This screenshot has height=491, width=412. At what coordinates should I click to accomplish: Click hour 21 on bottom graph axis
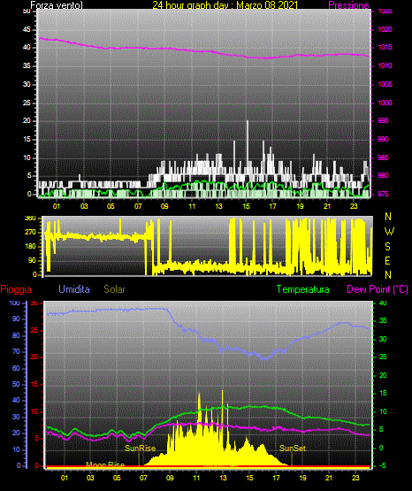(x=329, y=478)
